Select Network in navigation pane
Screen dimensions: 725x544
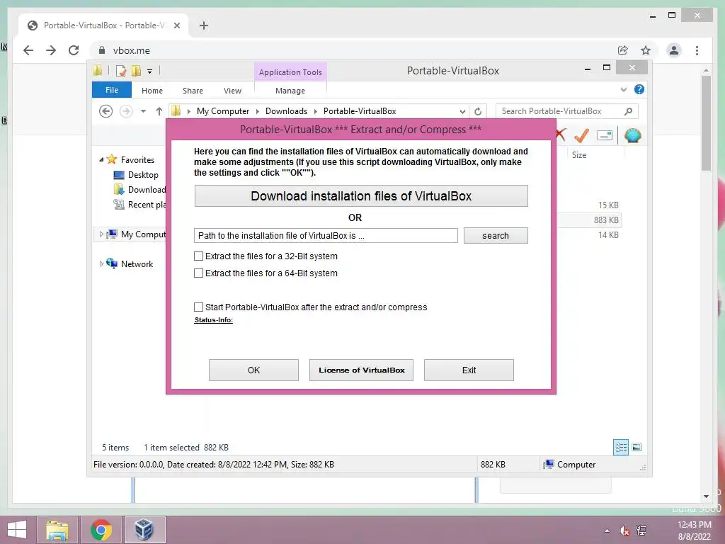coord(137,264)
